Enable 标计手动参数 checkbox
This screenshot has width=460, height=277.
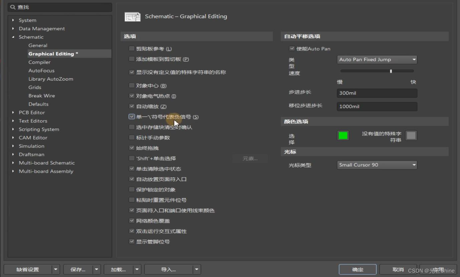(x=132, y=137)
